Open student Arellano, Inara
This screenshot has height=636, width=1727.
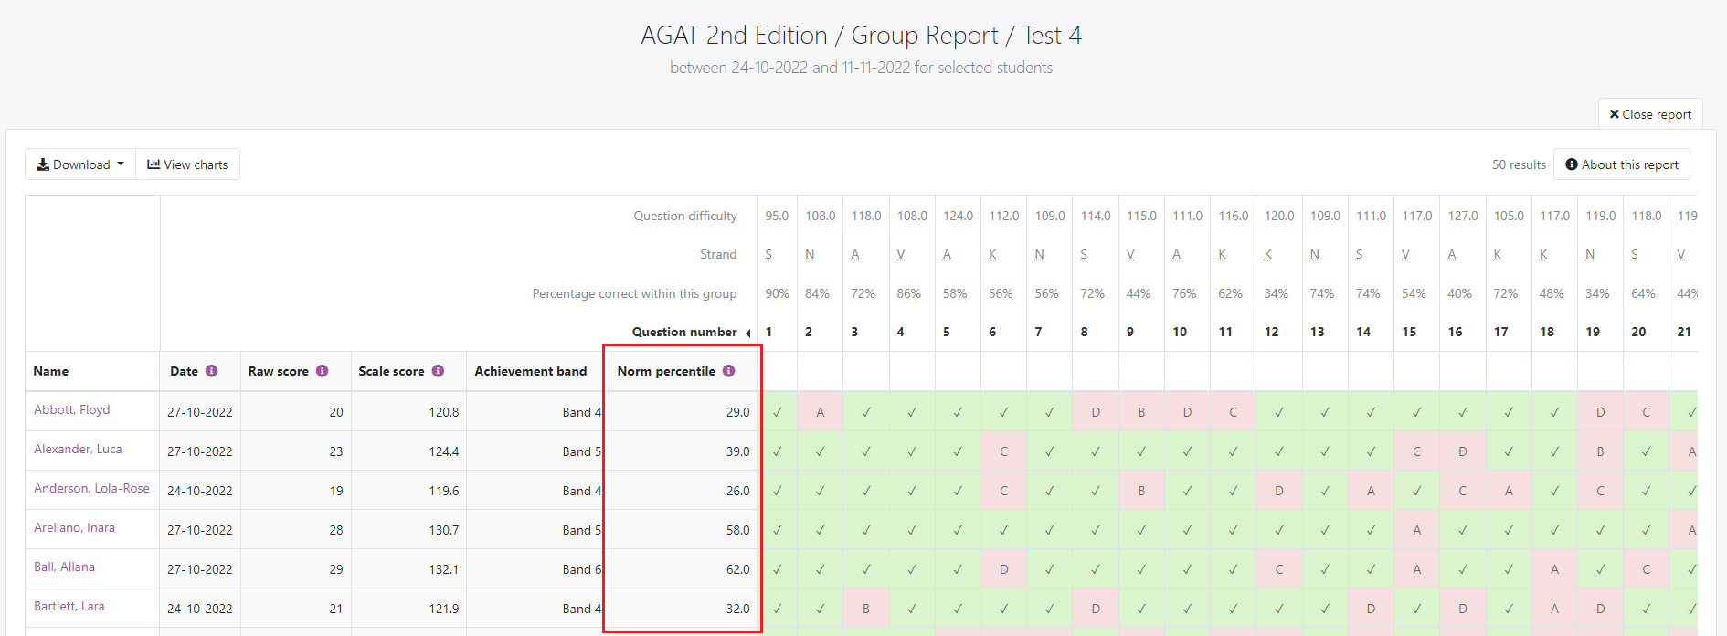(x=74, y=528)
